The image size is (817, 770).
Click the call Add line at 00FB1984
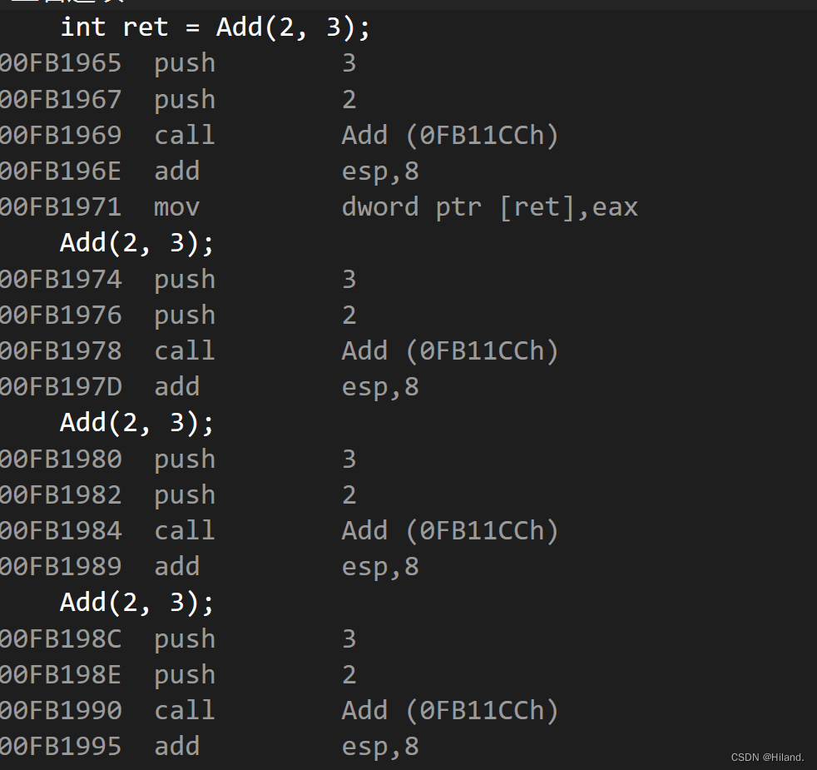pos(185,531)
